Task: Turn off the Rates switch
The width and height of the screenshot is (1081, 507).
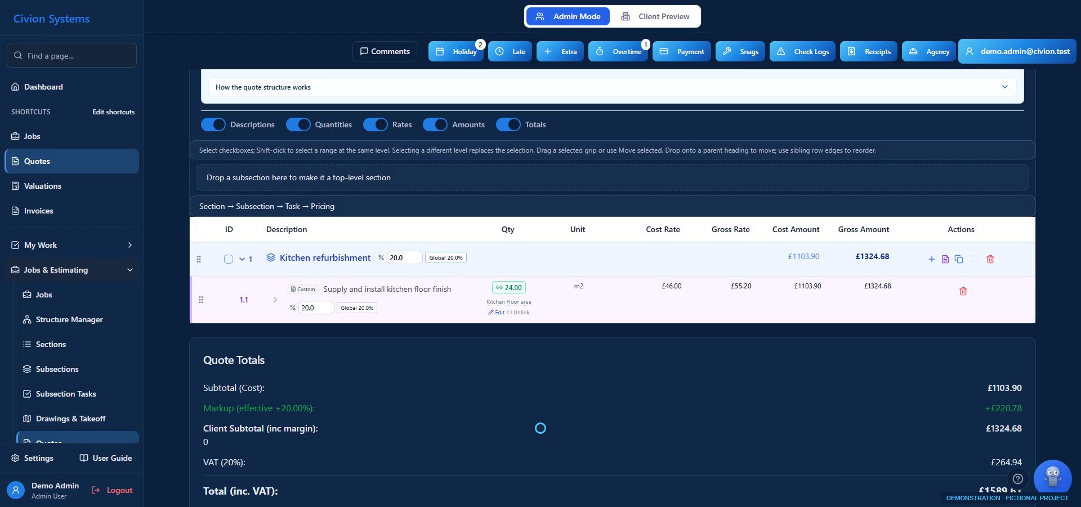Action: (376, 124)
